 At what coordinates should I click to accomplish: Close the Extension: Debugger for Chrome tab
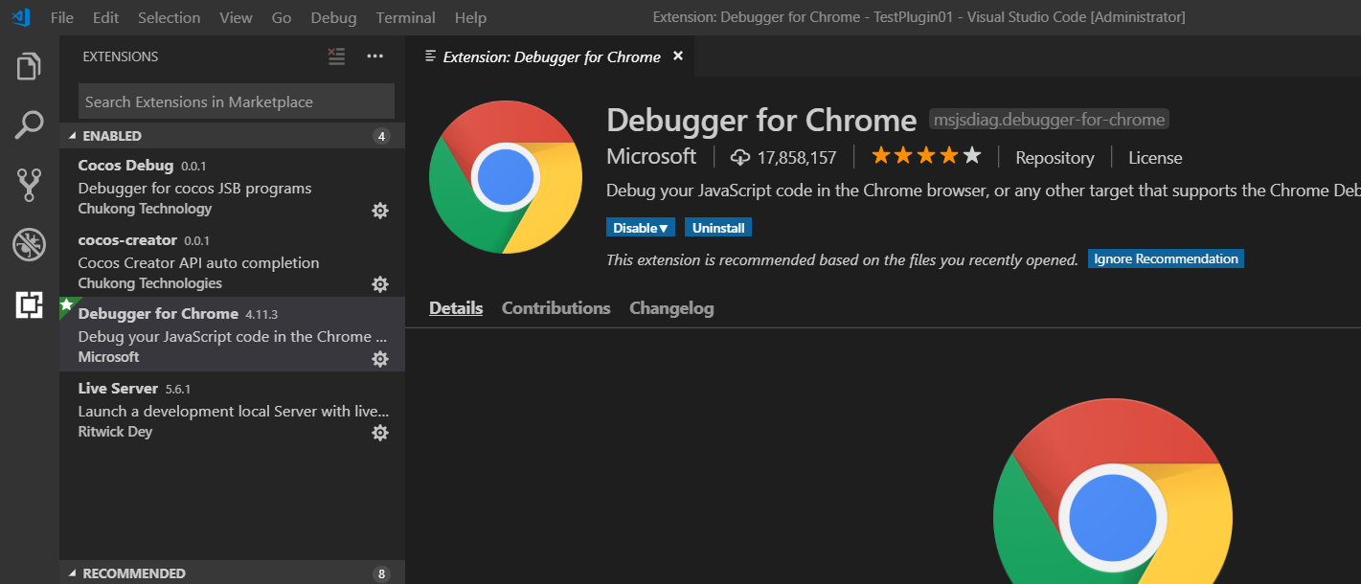[678, 56]
